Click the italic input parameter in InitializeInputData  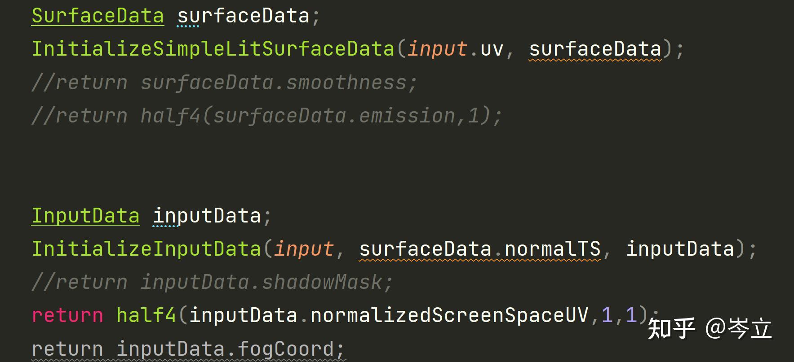click(x=304, y=249)
